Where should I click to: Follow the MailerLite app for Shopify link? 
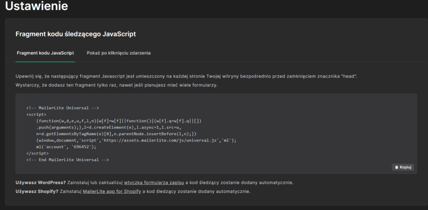click(x=112, y=192)
